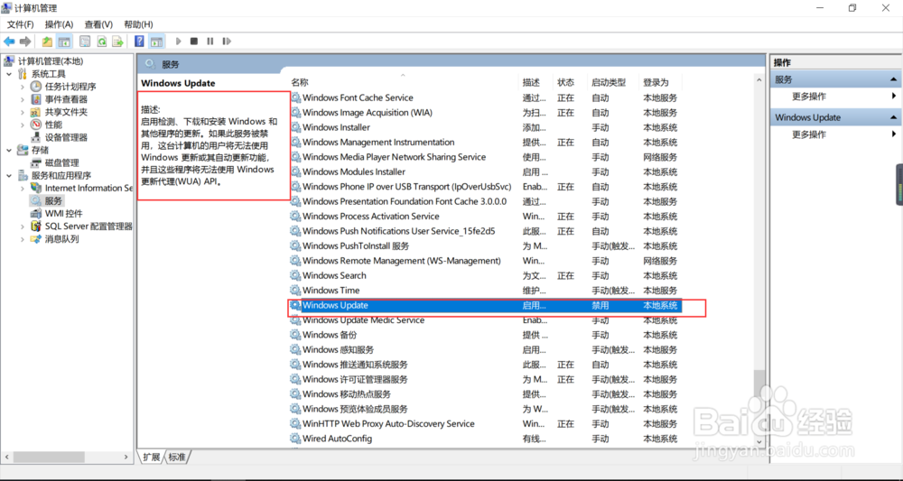Collapse the 服务 actions section arrow

pos(894,80)
